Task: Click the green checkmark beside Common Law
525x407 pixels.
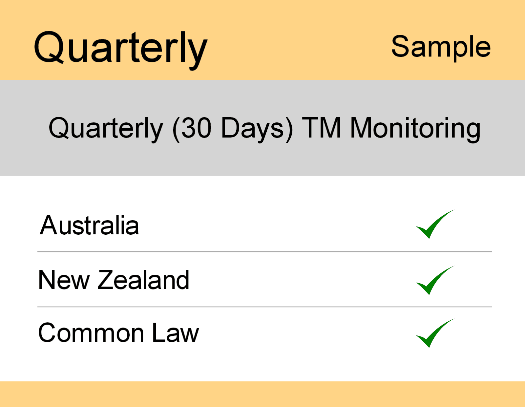Action: (433, 334)
